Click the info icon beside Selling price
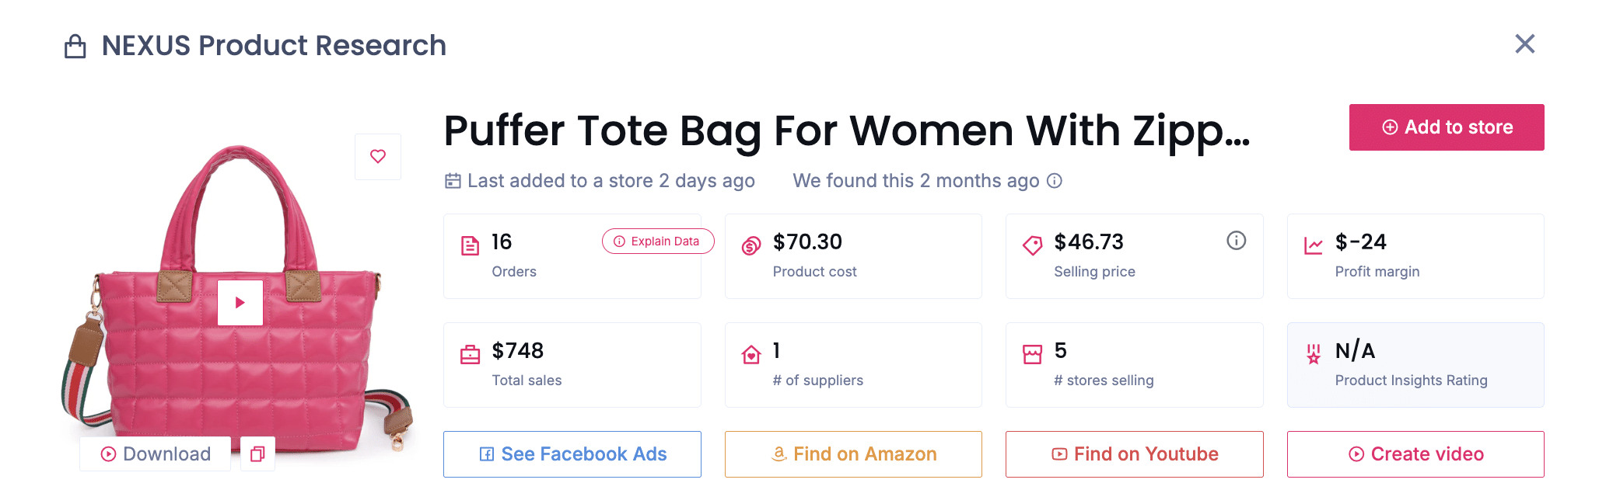 1237,241
